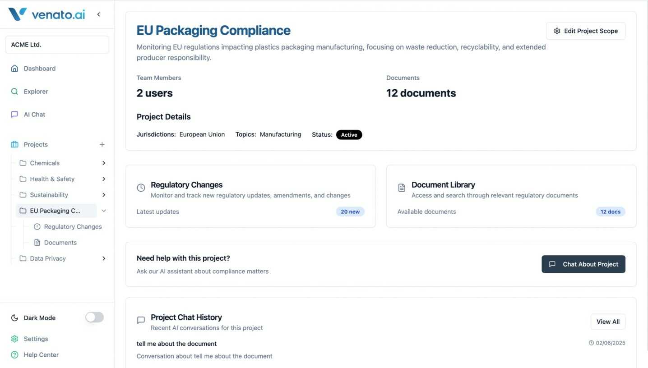
Task: Click the ACME Ltd. organization field
Action: [57, 45]
